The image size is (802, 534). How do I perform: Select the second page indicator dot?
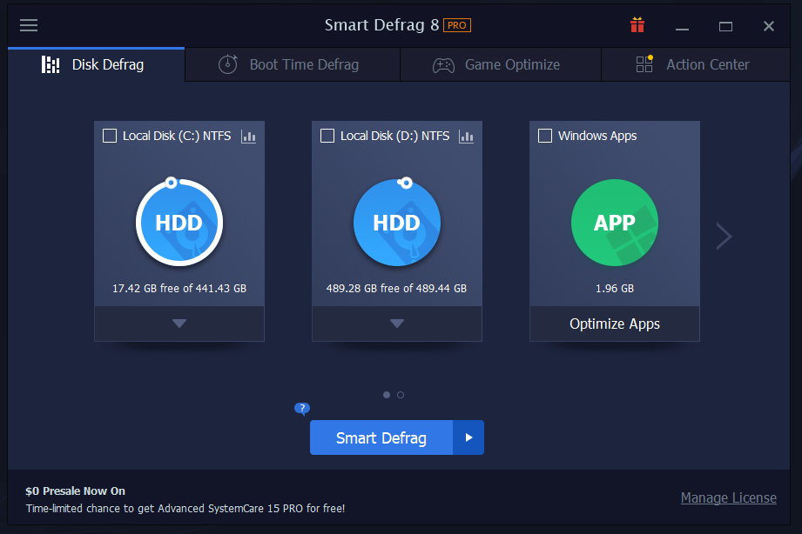coord(401,395)
